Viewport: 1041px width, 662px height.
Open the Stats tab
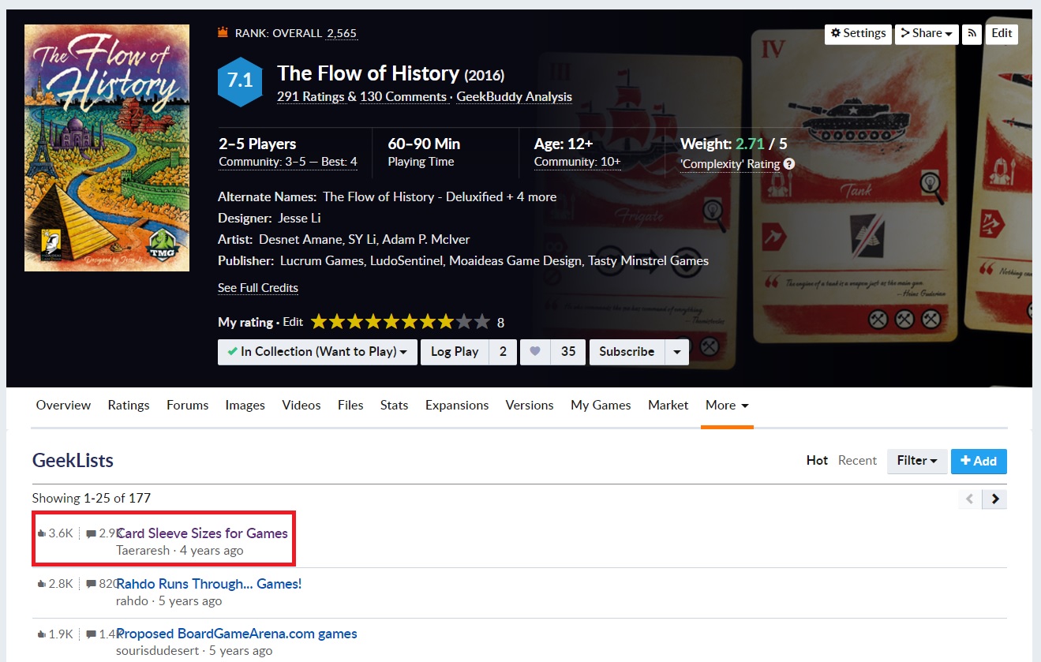pos(394,406)
